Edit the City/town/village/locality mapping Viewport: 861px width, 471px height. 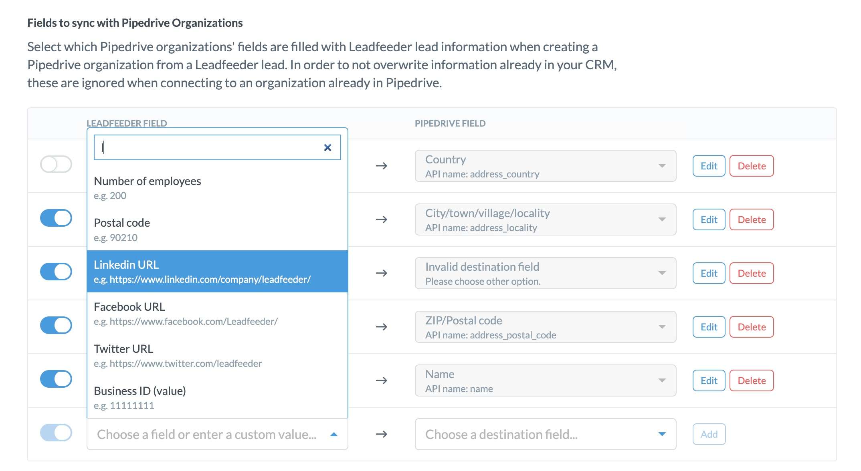(x=709, y=219)
